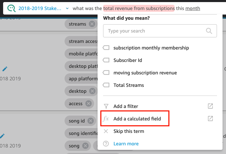The image size is (226, 154).
Task: Remove the 'access' synonym chip
Action: pos(89,103)
